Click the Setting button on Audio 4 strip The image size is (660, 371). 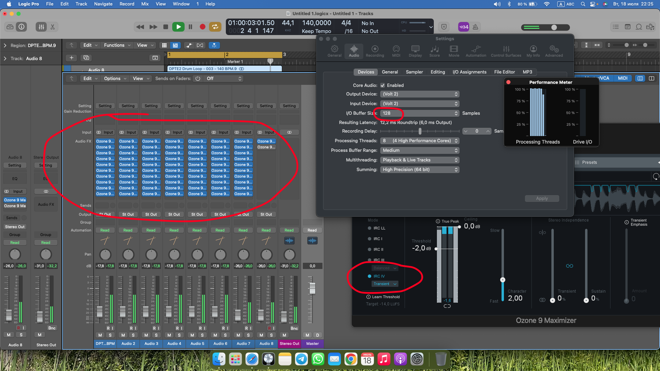click(174, 106)
